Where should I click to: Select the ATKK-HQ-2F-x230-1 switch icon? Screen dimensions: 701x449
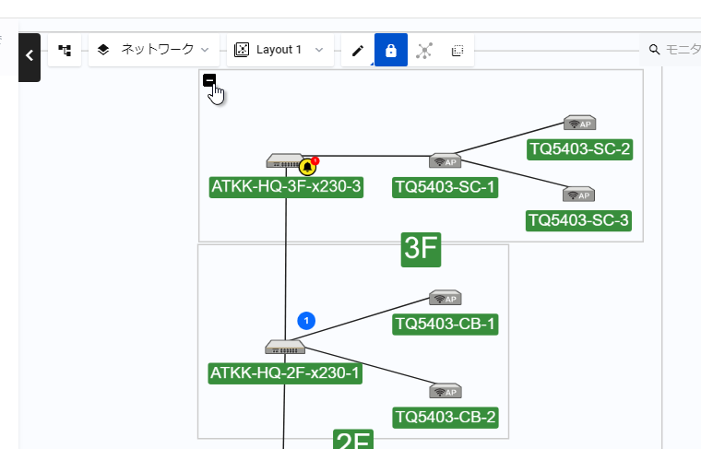[284, 348]
